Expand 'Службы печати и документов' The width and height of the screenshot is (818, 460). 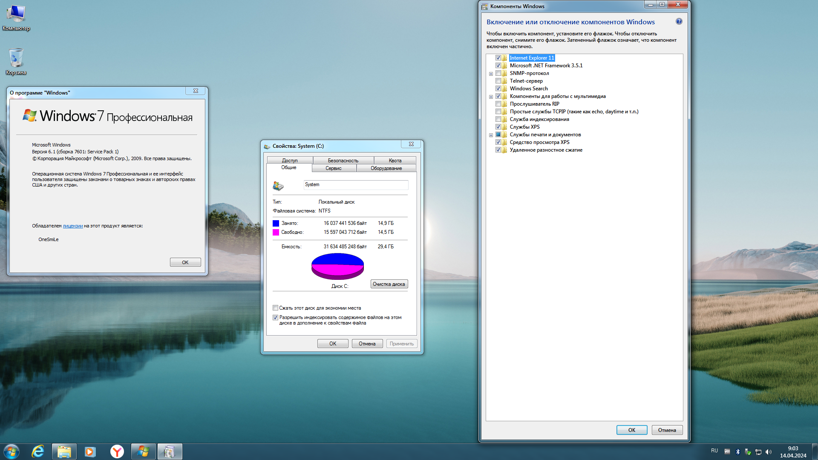491,134
